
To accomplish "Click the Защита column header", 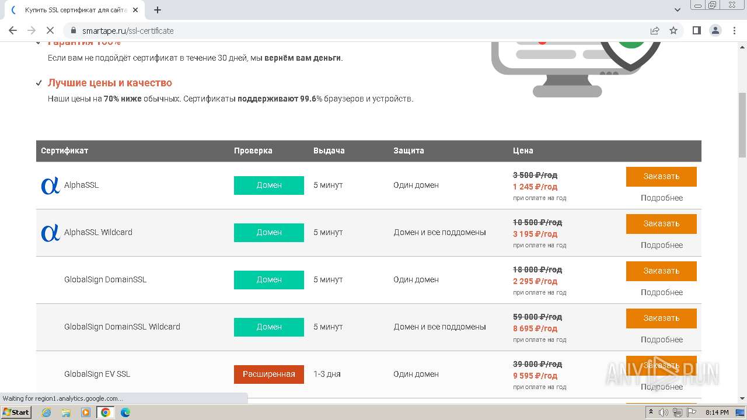I will point(409,150).
